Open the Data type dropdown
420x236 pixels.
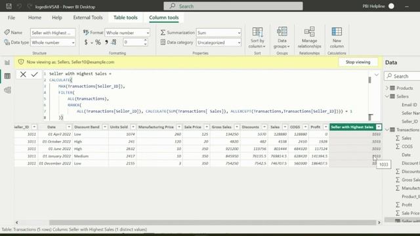[x=52, y=43]
